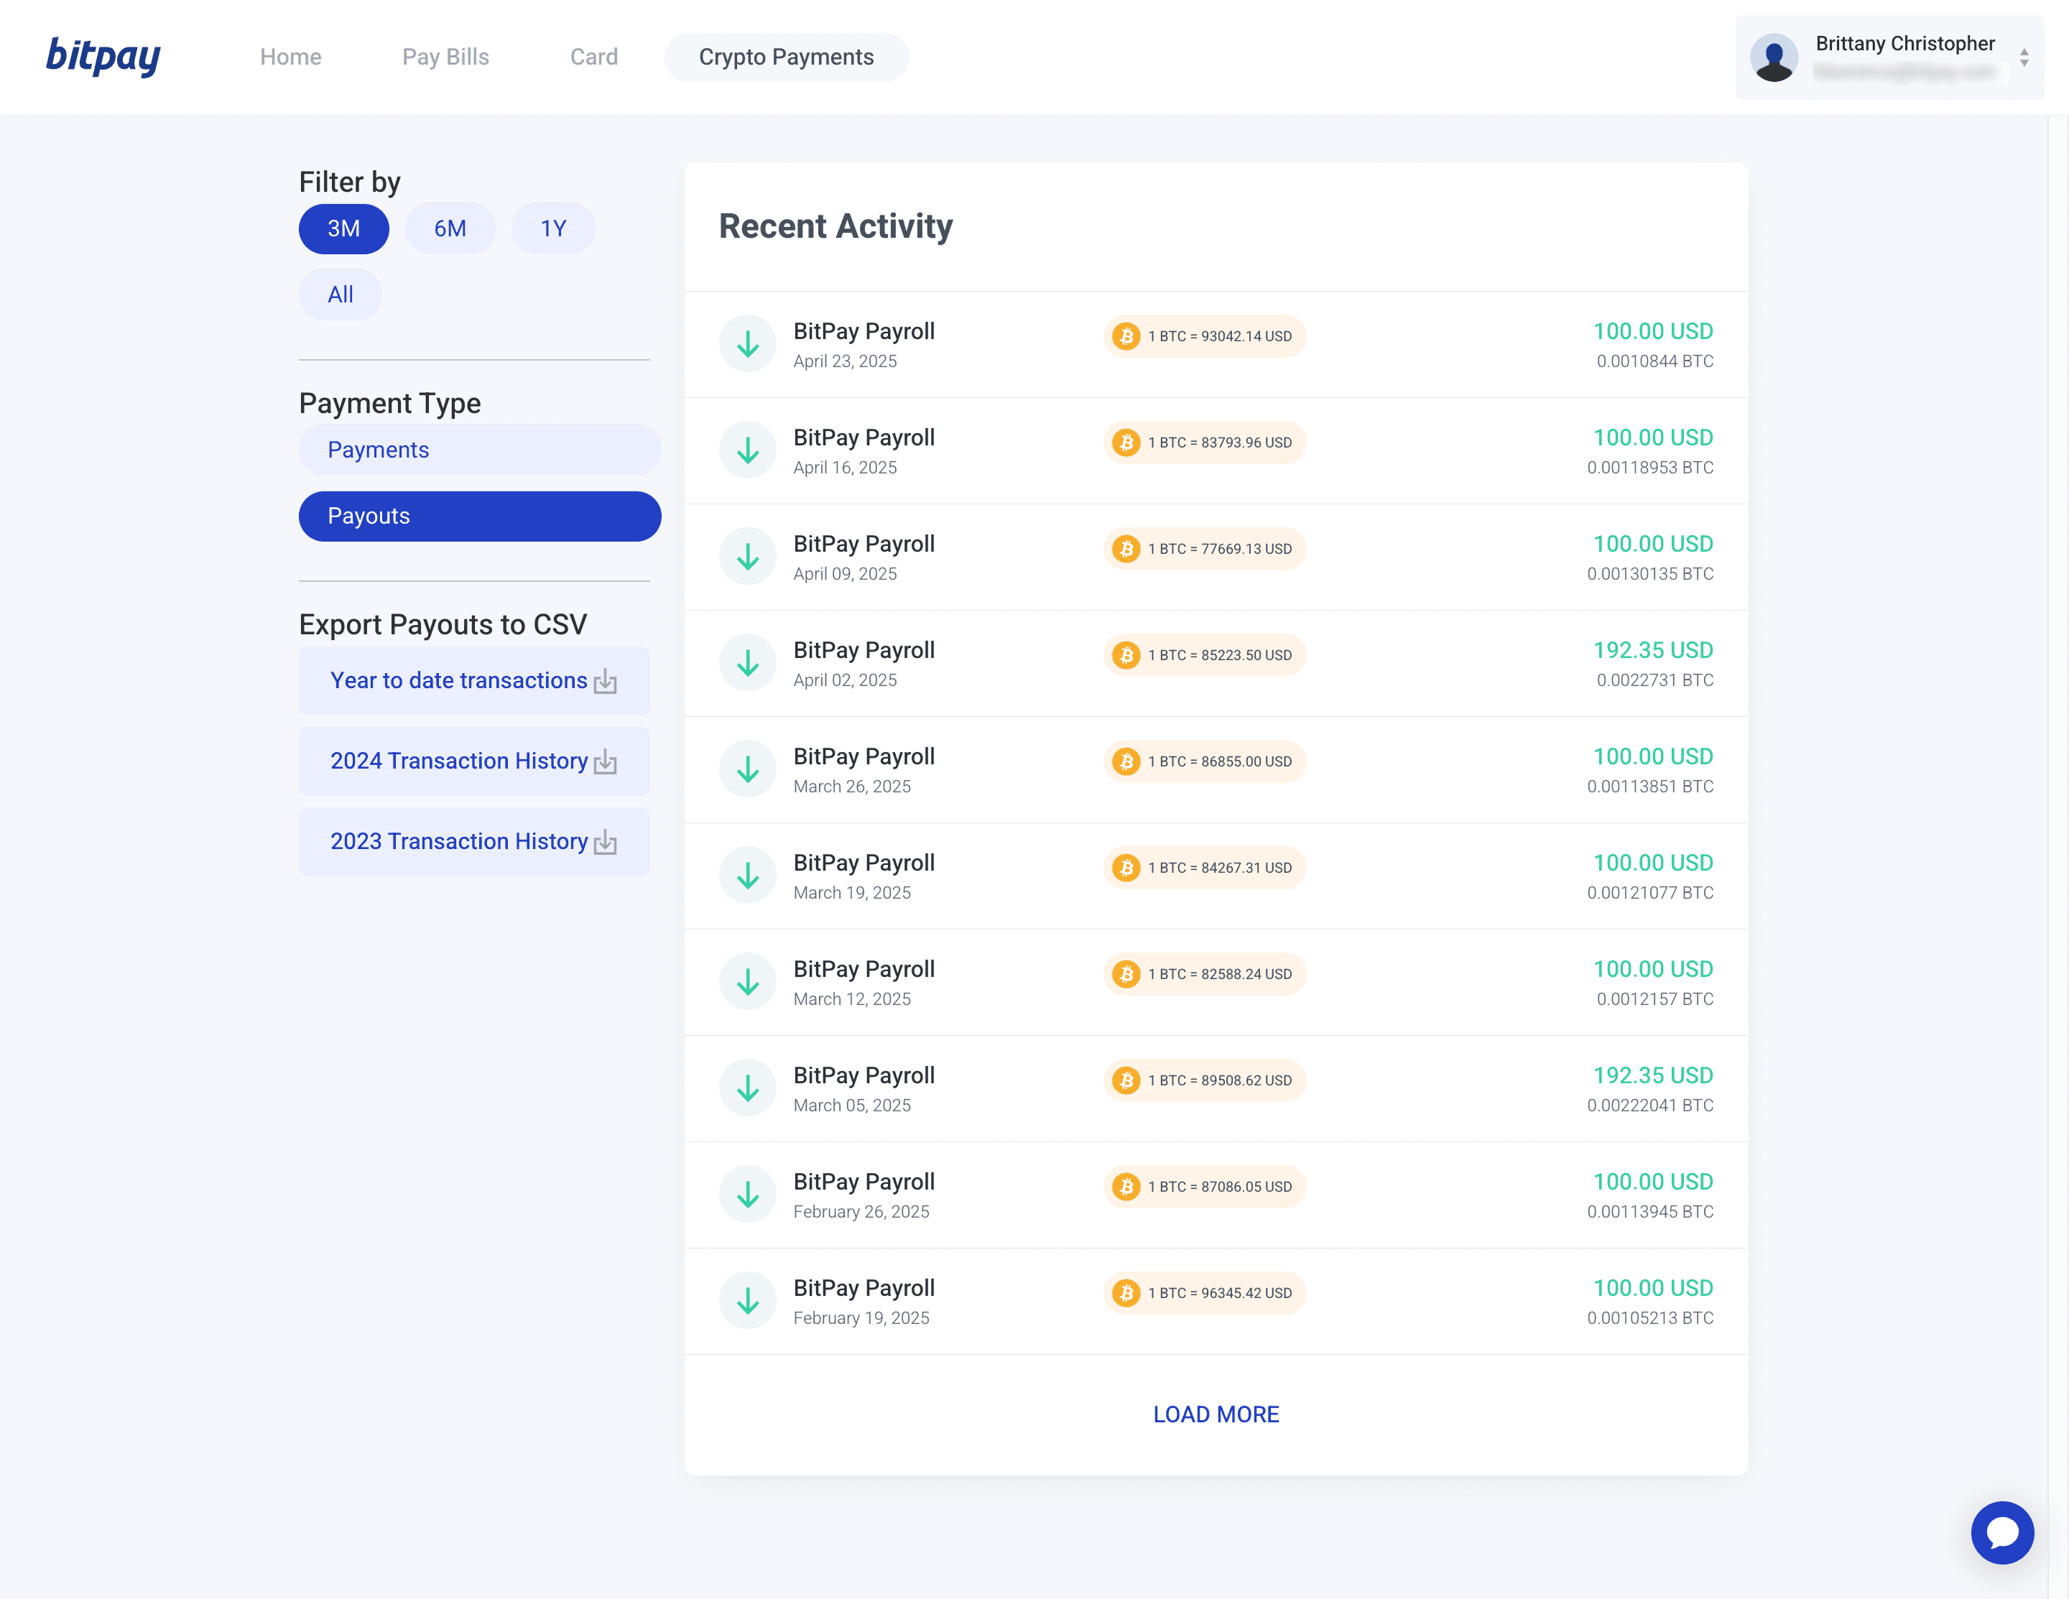This screenshot has width=2069, height=1599.
Task: Download 2023 Transaction History CSV
Action: click(473, 842)
